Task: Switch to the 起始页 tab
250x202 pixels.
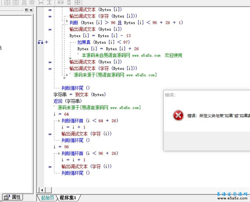Action: (x=47, y=198)
